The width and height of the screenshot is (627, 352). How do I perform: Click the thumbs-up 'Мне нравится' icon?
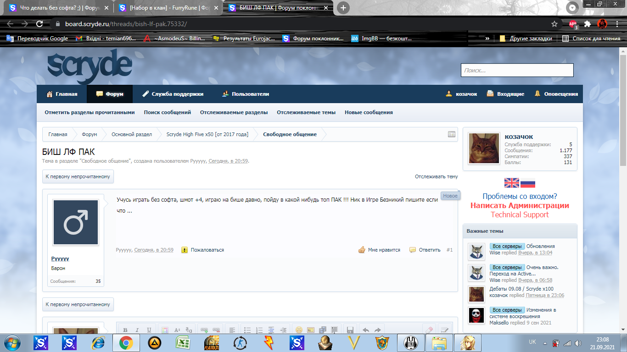pyautogui.click(x=362, y=250)
